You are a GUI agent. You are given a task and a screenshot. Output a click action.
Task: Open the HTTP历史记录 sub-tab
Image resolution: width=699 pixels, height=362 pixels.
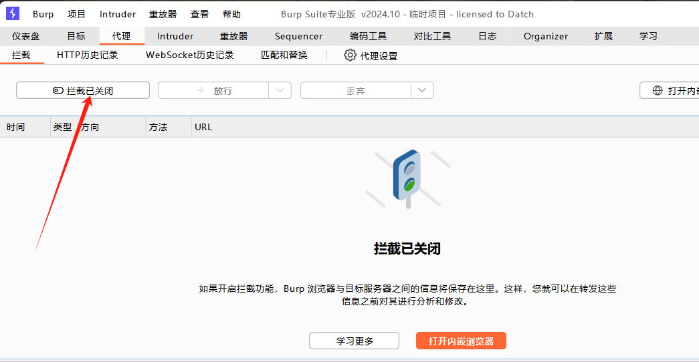[88, 55]
